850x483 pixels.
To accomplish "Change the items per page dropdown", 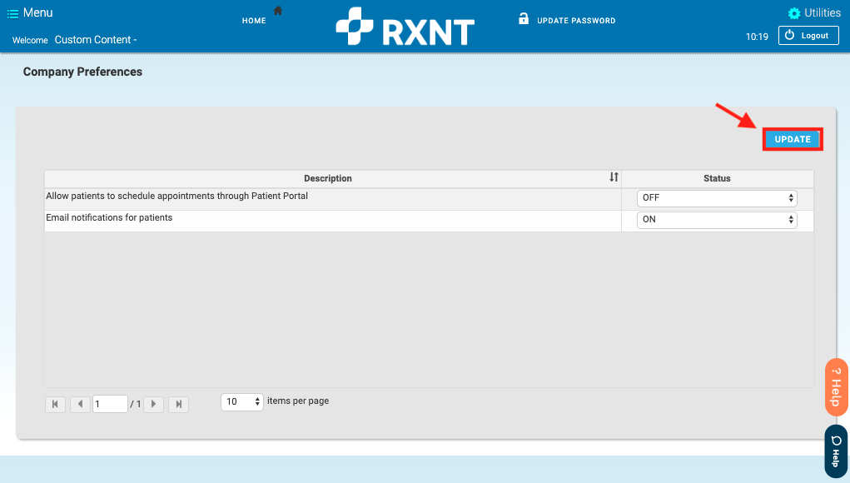I will [x=241, y=401].
